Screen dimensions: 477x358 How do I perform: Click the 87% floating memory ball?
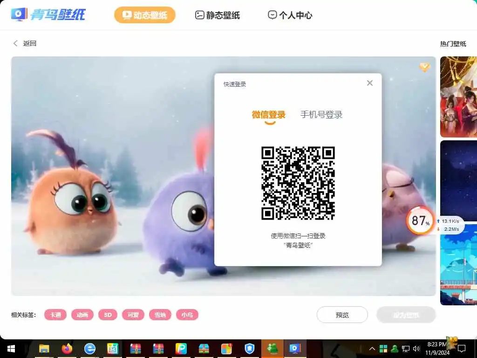point(420,220)
